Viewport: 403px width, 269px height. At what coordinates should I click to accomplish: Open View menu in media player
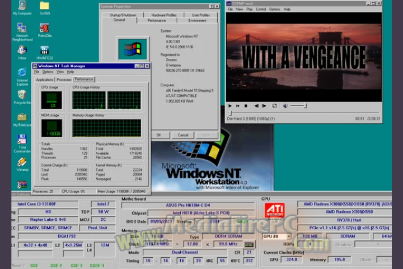point(240,9)
